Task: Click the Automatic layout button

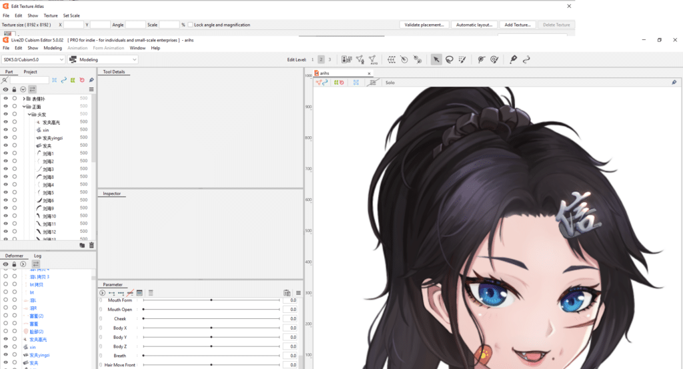Action: pyautogui.click(x=474, y=25)
